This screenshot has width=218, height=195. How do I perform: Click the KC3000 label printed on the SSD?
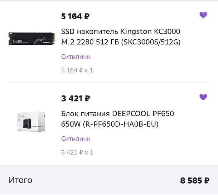pyautogui.click(x=18, y=41)
